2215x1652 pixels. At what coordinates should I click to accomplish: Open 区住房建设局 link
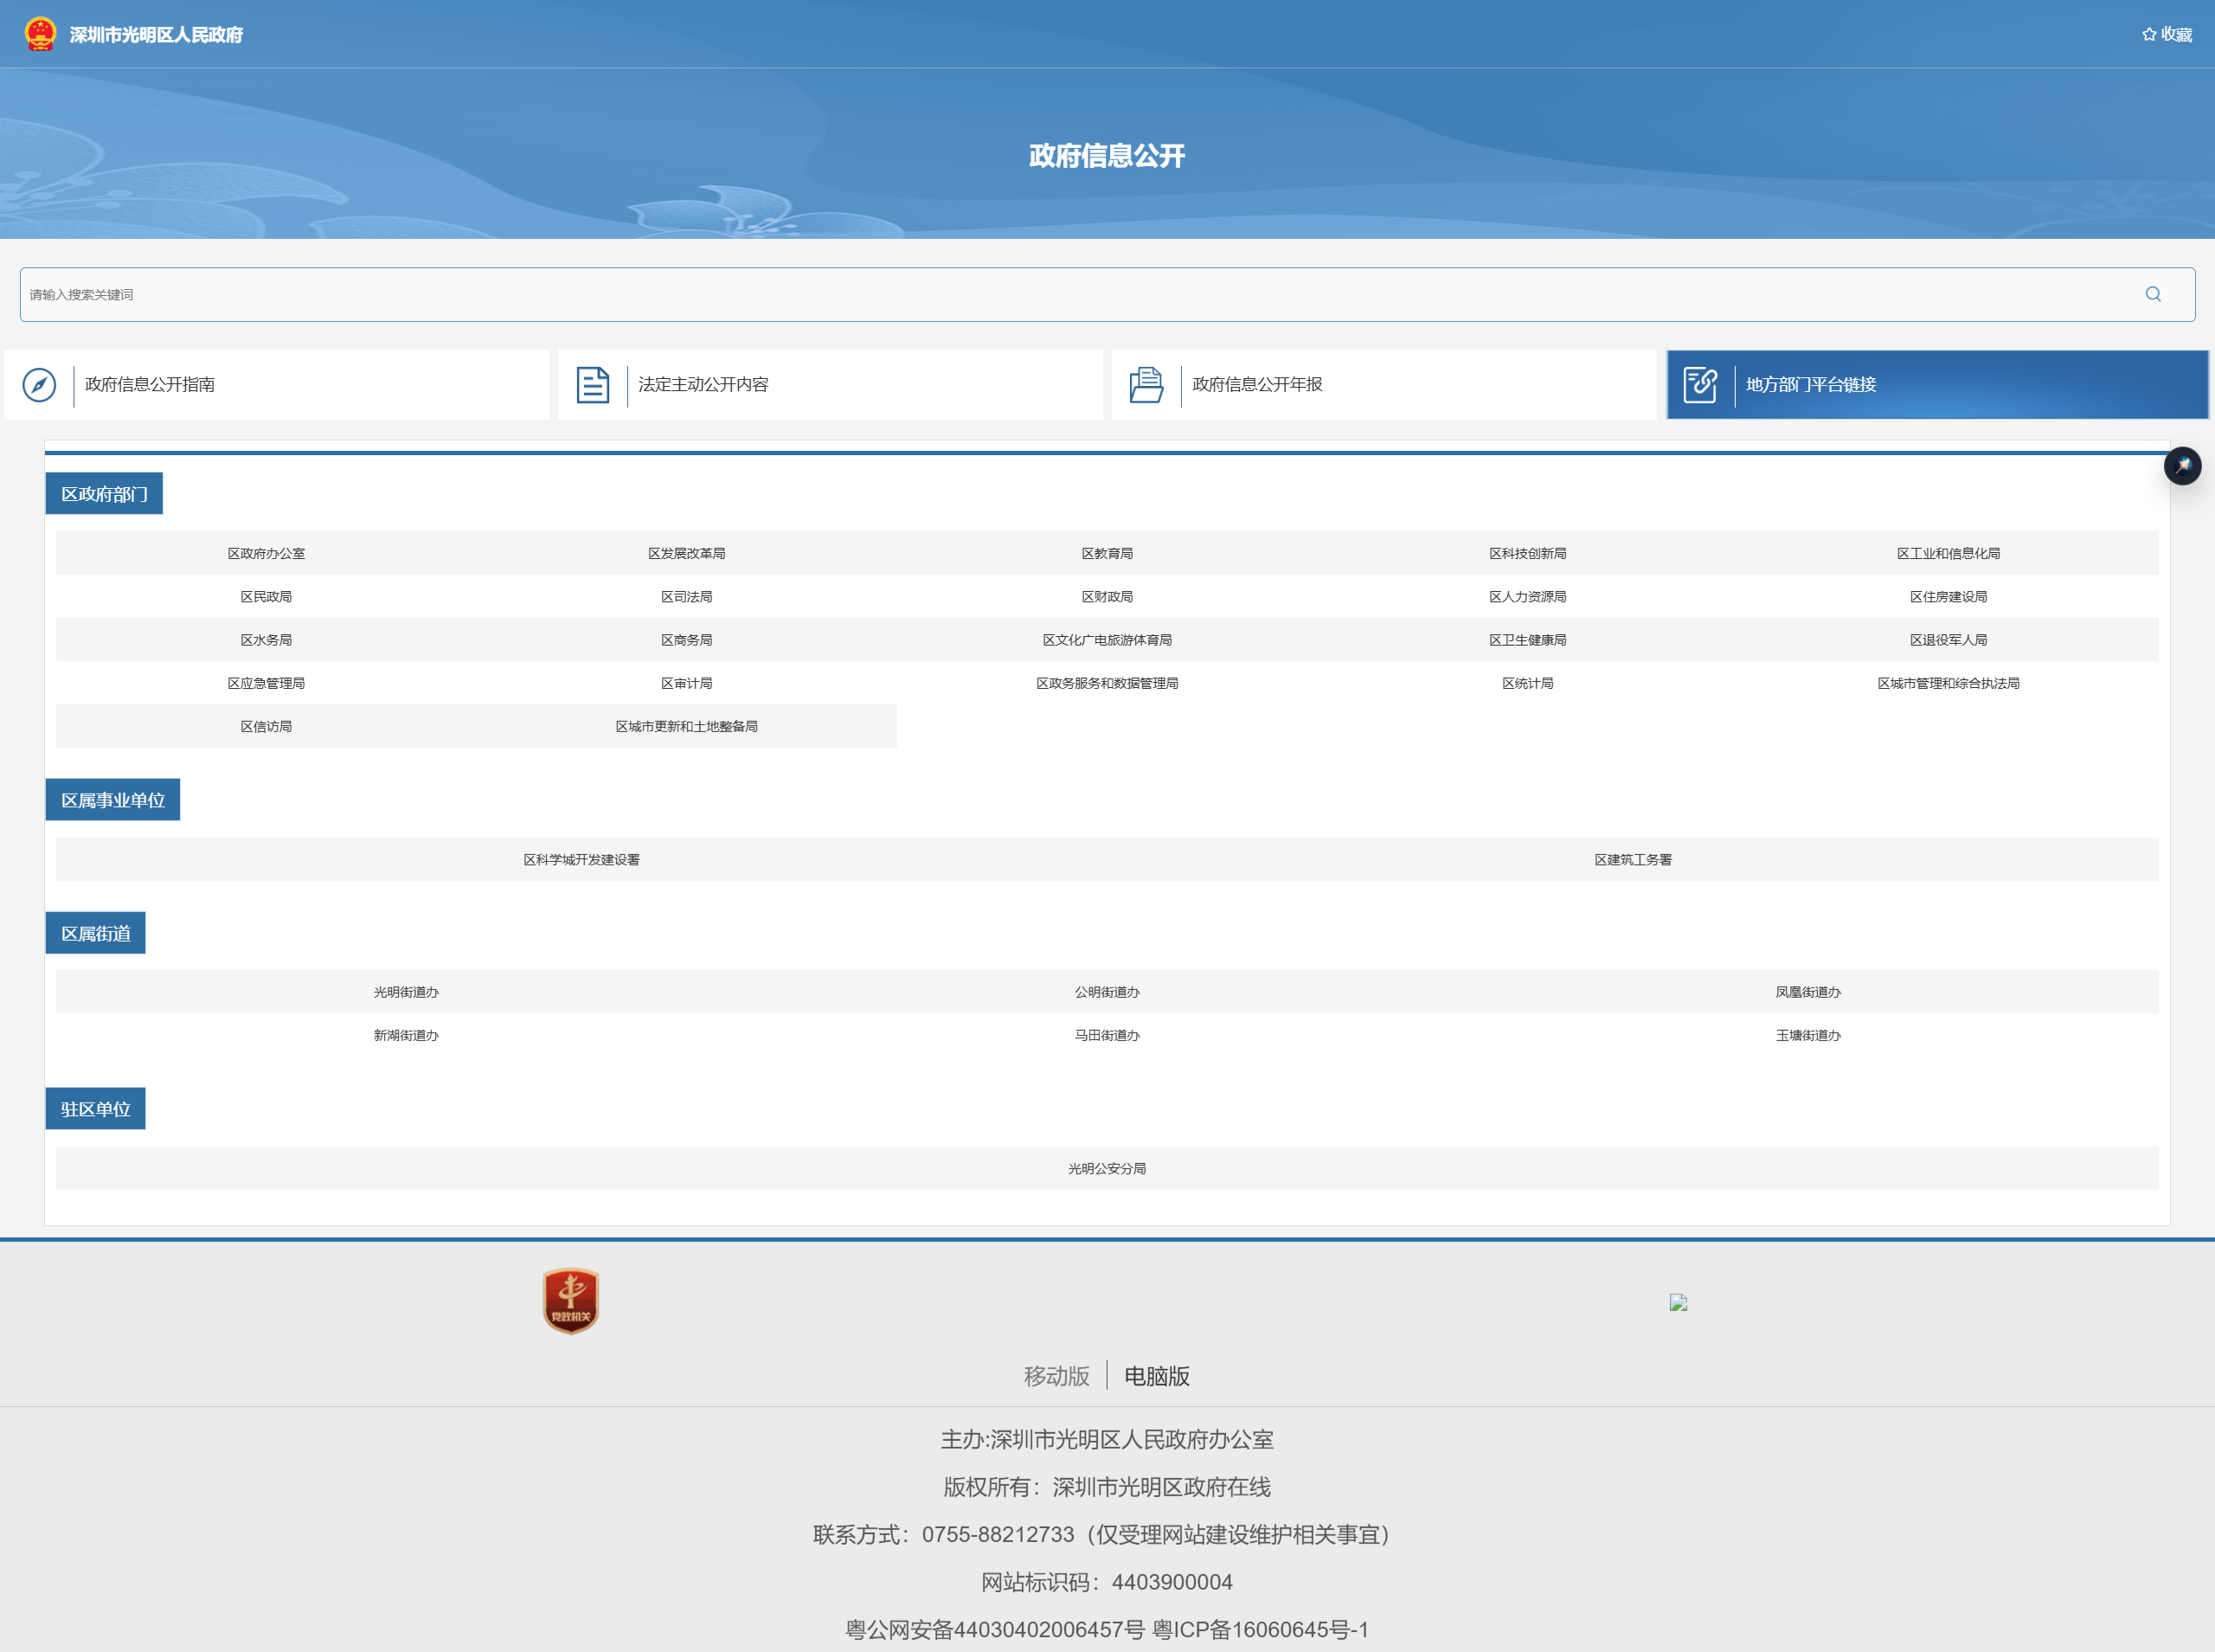(1949, 597)
